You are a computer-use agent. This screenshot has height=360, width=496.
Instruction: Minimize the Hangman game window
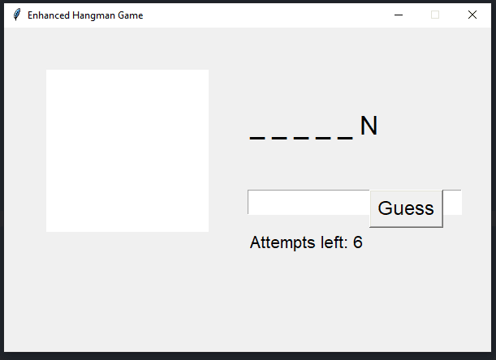point(398,15)
